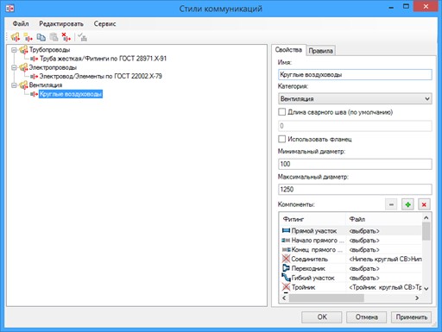Click the delete style red-cross toolbar icon
This screenshot has height=332, width=442.
(x=66, y=37)
